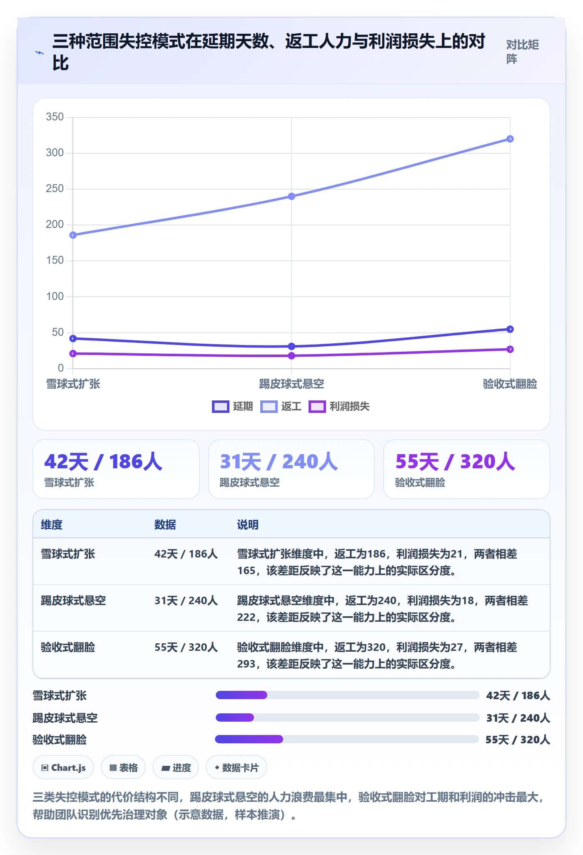Image resolution: width=583 pixels, height=855 pixels.
Task: Click the 验收式翻脸 x-axis label
Action: [x=510, y=384]
